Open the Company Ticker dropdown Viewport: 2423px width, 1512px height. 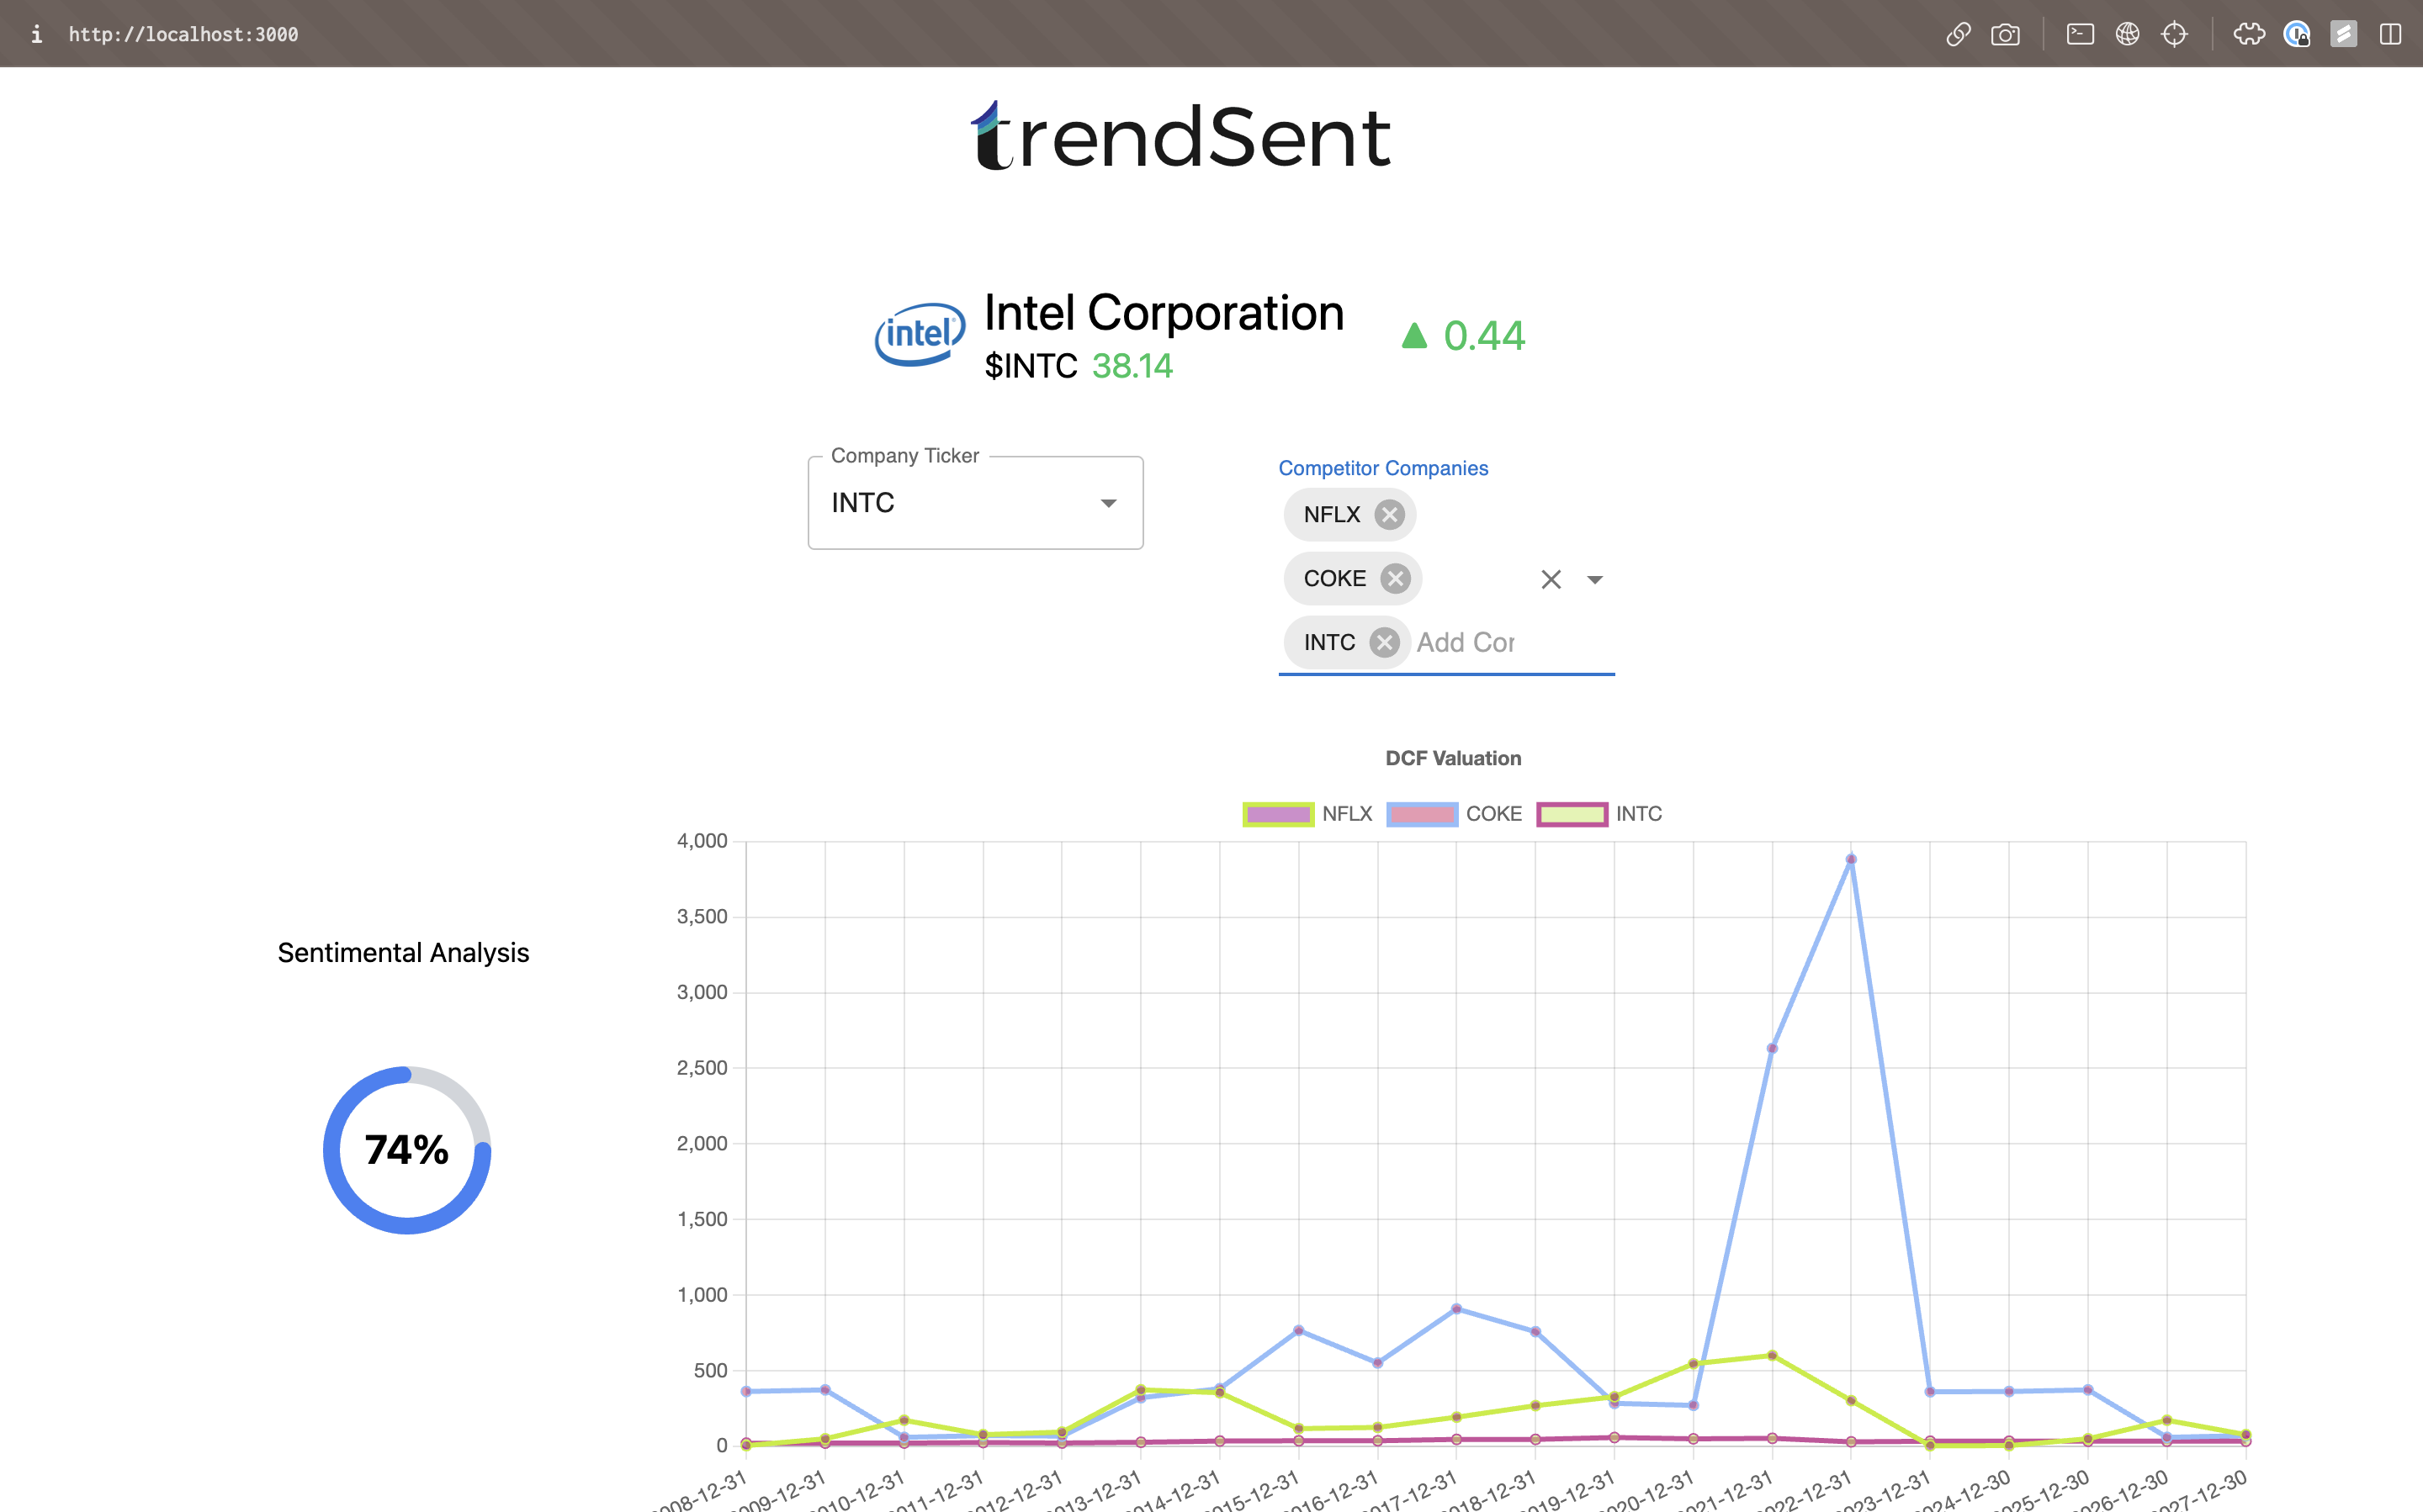tap(974, 503)
